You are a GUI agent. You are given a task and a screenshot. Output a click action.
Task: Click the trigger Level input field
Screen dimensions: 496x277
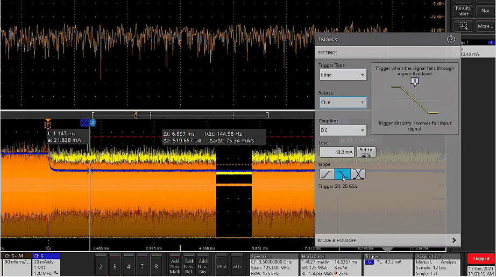337,152
